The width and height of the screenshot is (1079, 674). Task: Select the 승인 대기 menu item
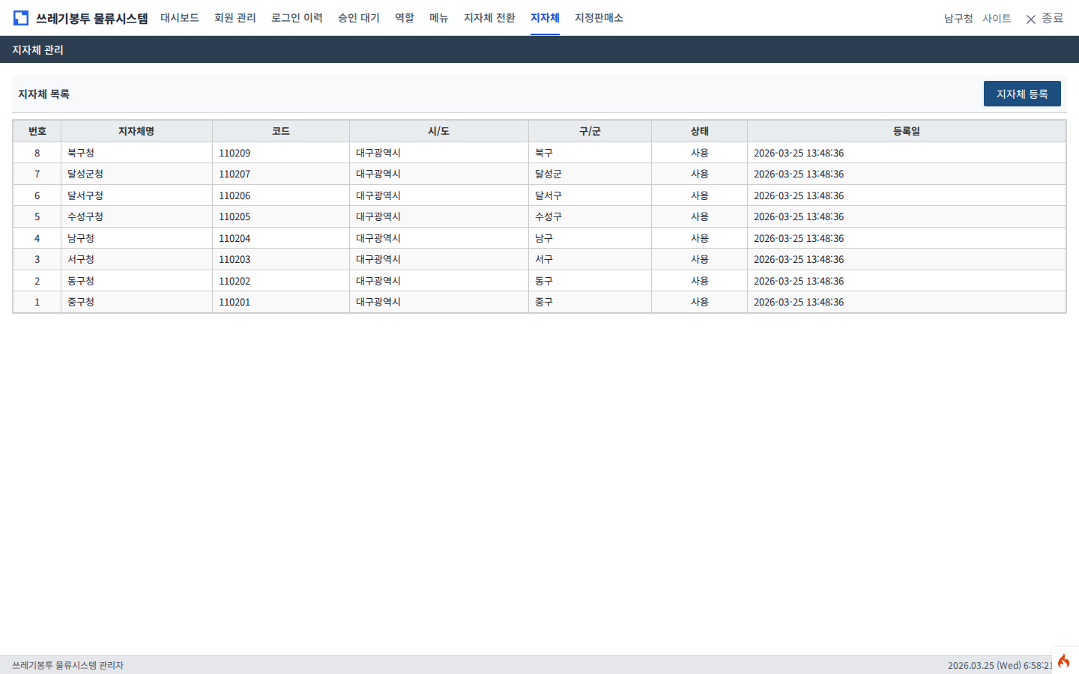pyautogui.click(x=359, y=18)
